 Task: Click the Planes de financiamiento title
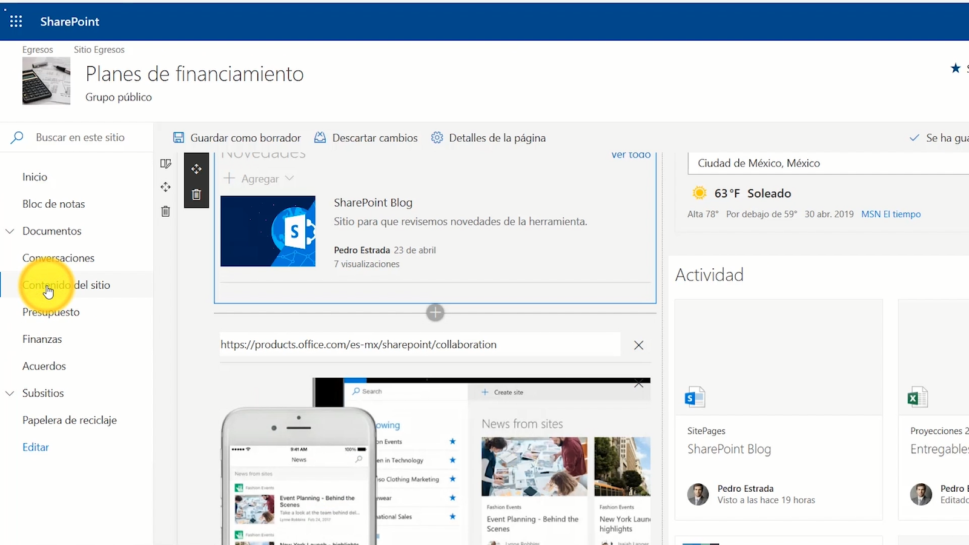tap(194, 74)
